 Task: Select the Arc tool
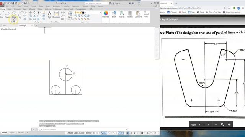[20, 14]
